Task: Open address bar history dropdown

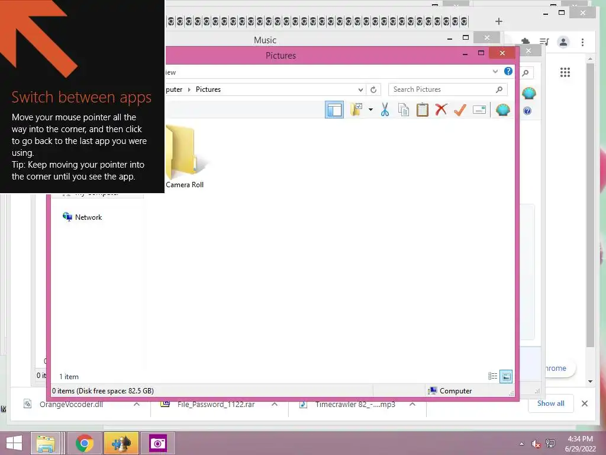Action: pos(360,90)
